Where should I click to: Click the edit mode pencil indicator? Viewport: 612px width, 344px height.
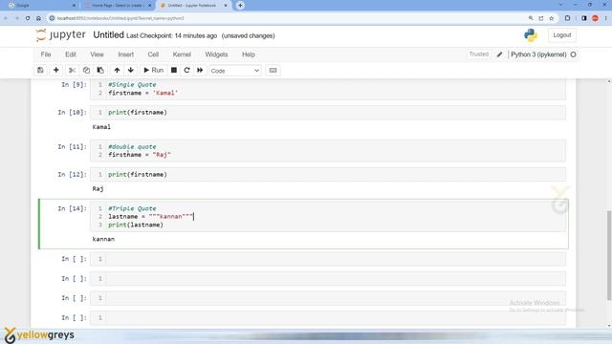pos(499,54)
